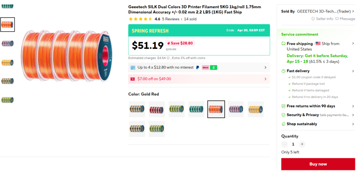Screen dimensions: 356x171
Task: Expand the installment payment options arrow
Action: 266,67
